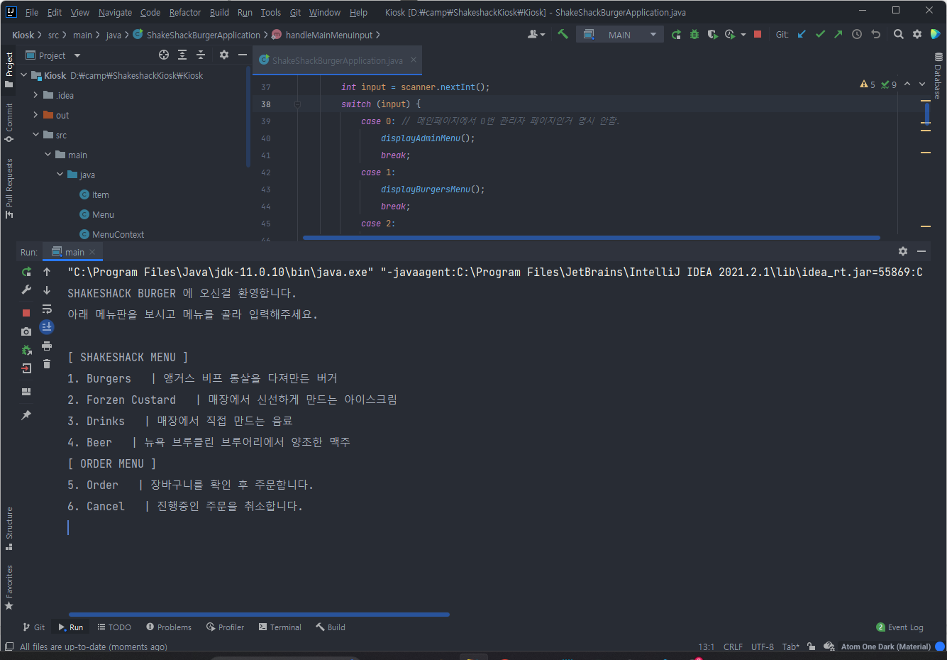Click the camera Dump Threads icon
The width and height of the screenshot is (947, 660).
[26, 331]
